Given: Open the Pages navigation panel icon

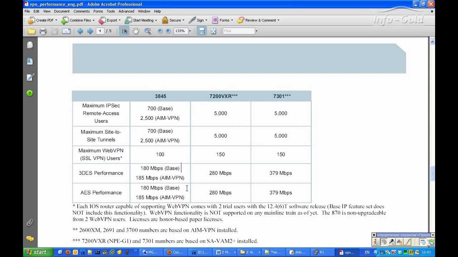Looking at the screenshot, I should (x=30, y=45).
